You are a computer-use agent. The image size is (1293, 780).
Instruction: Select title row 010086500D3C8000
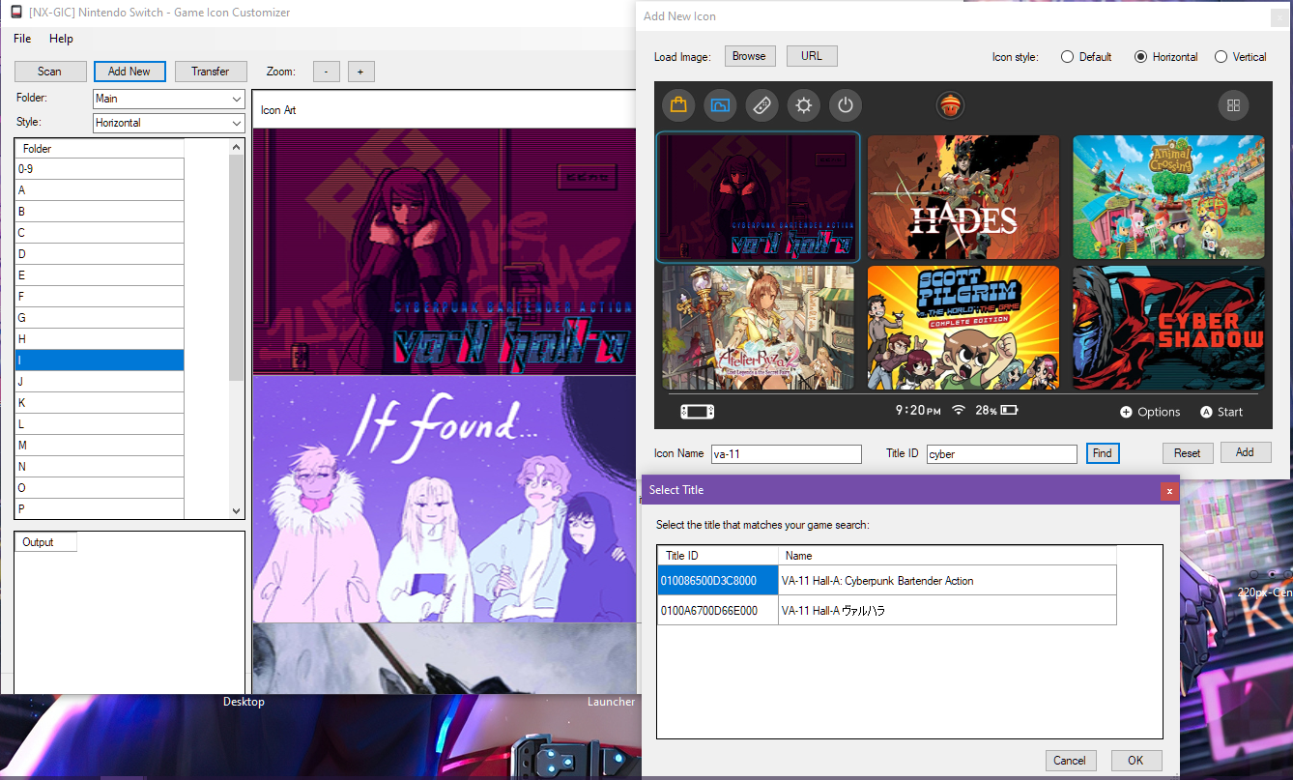[x=887, y=581]
